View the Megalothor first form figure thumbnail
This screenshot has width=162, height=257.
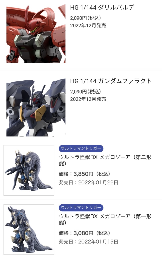pyautogui.click(x=29, y=229)
